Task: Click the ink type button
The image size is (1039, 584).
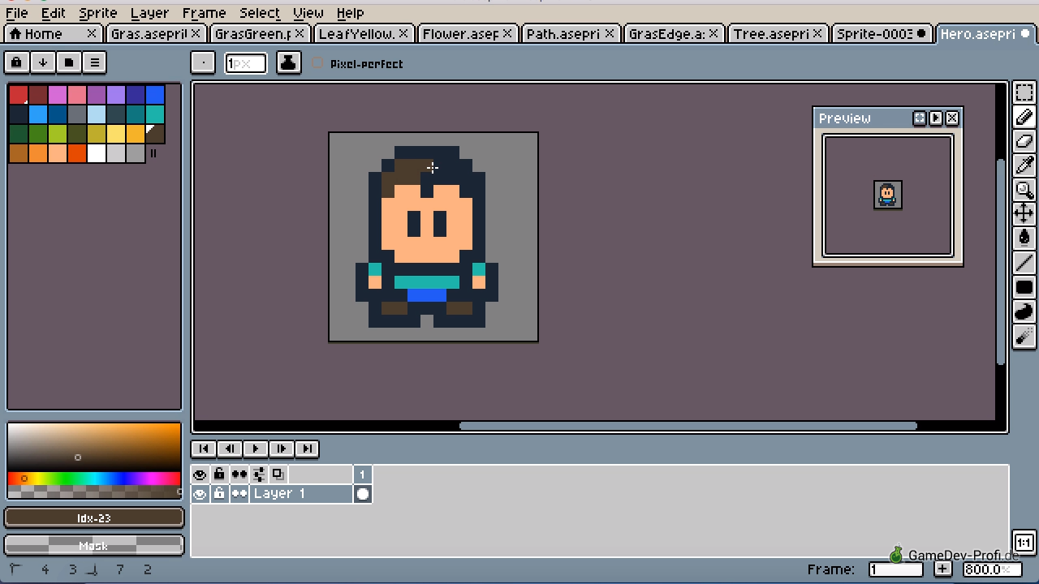Action: [x=288, y=62]
